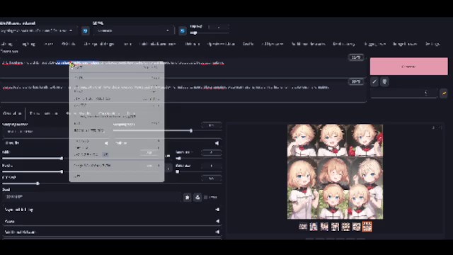Image resolution: width=453 pixels, height=255 pixels.
Task: Swap the width and height values
Action: (168, 168)
